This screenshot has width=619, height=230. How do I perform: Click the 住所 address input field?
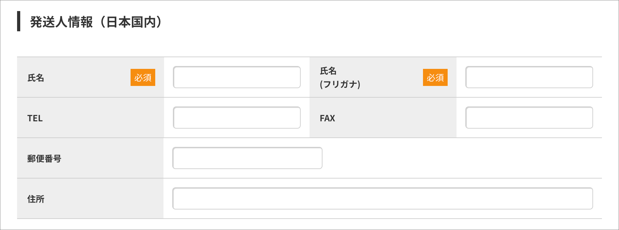[x=382, y=198]
